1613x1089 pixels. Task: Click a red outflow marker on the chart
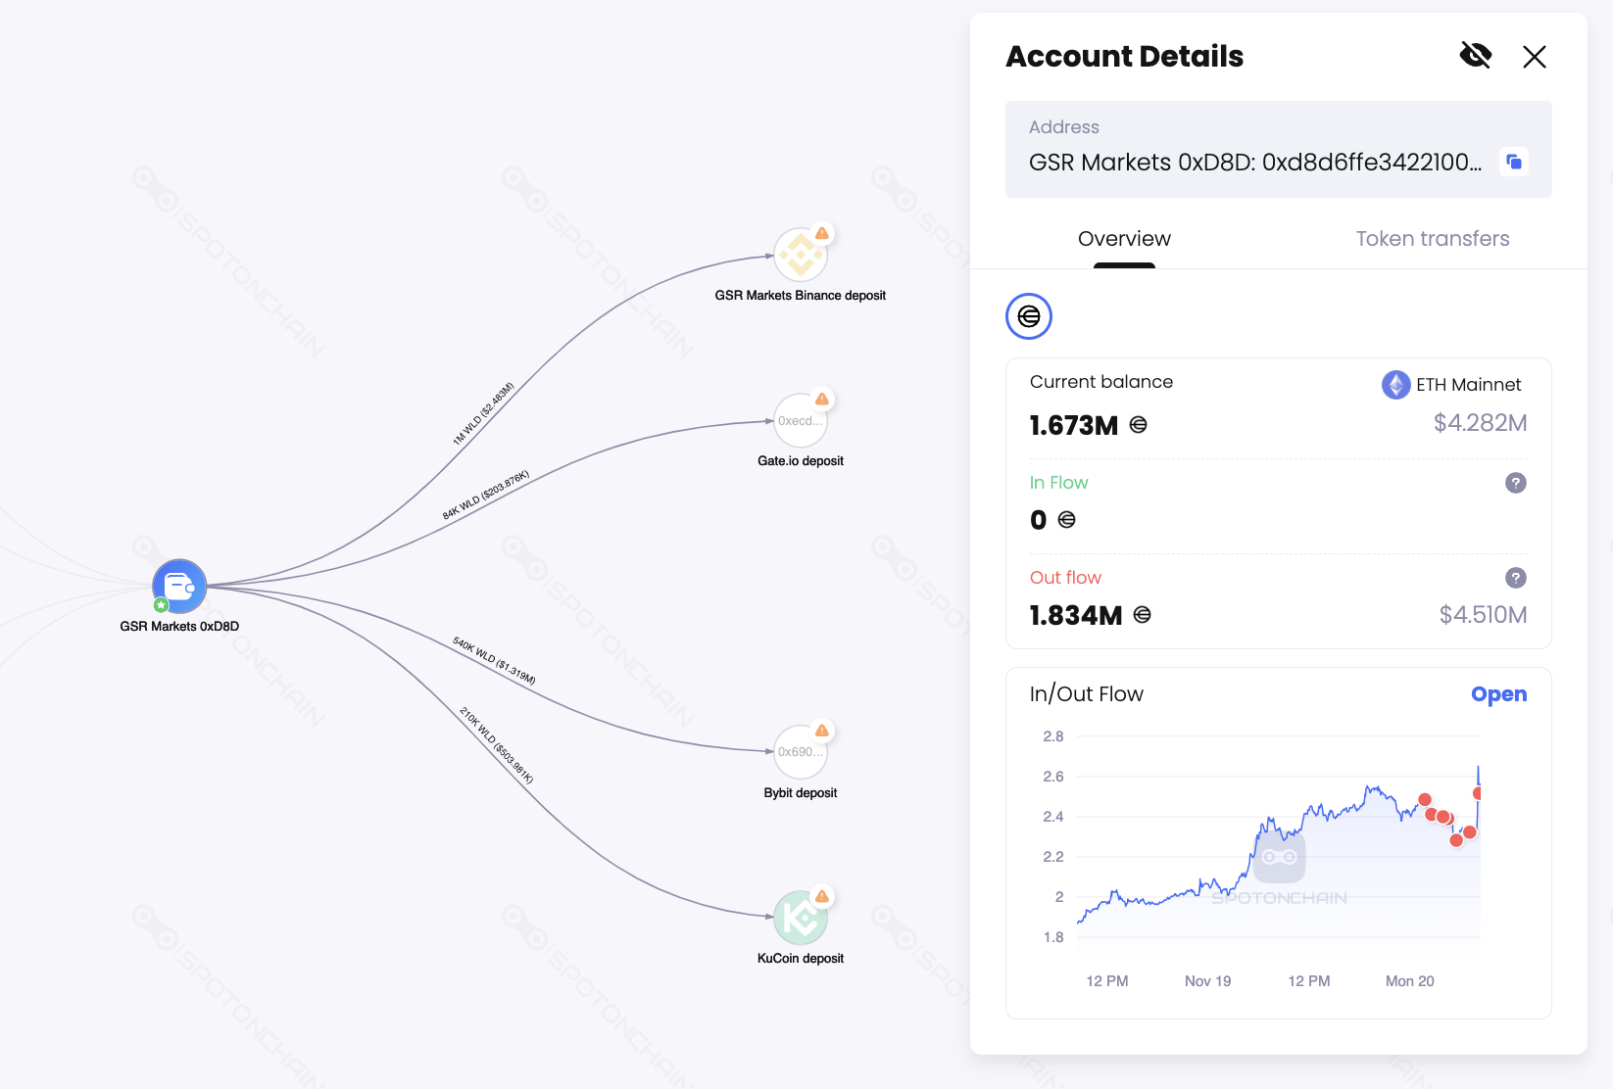pos(1426,800)
